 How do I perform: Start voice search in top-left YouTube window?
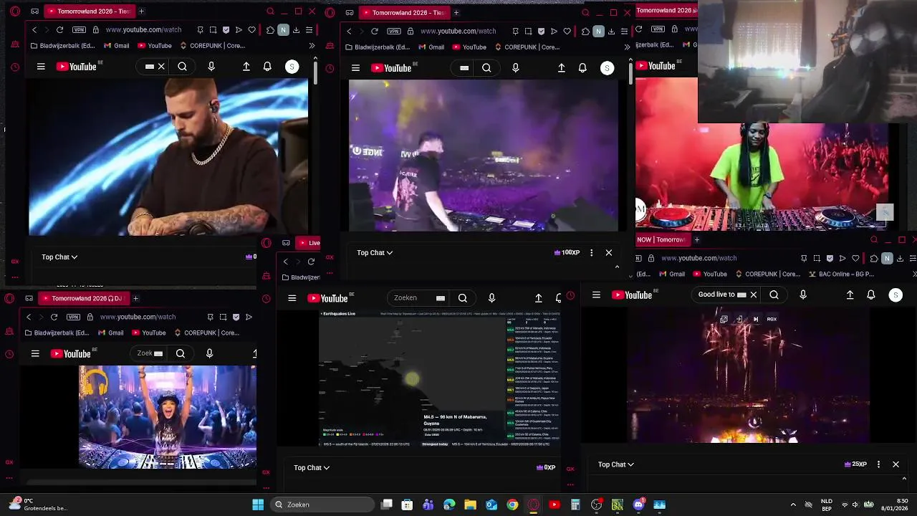tap(211, 67)
